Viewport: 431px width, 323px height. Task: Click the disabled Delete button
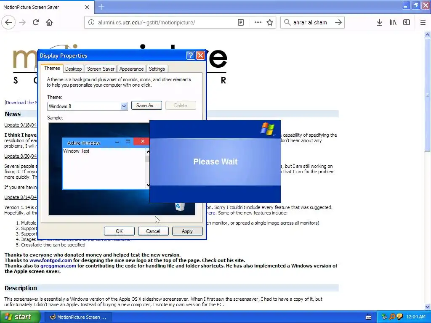[x=181, y=106]
